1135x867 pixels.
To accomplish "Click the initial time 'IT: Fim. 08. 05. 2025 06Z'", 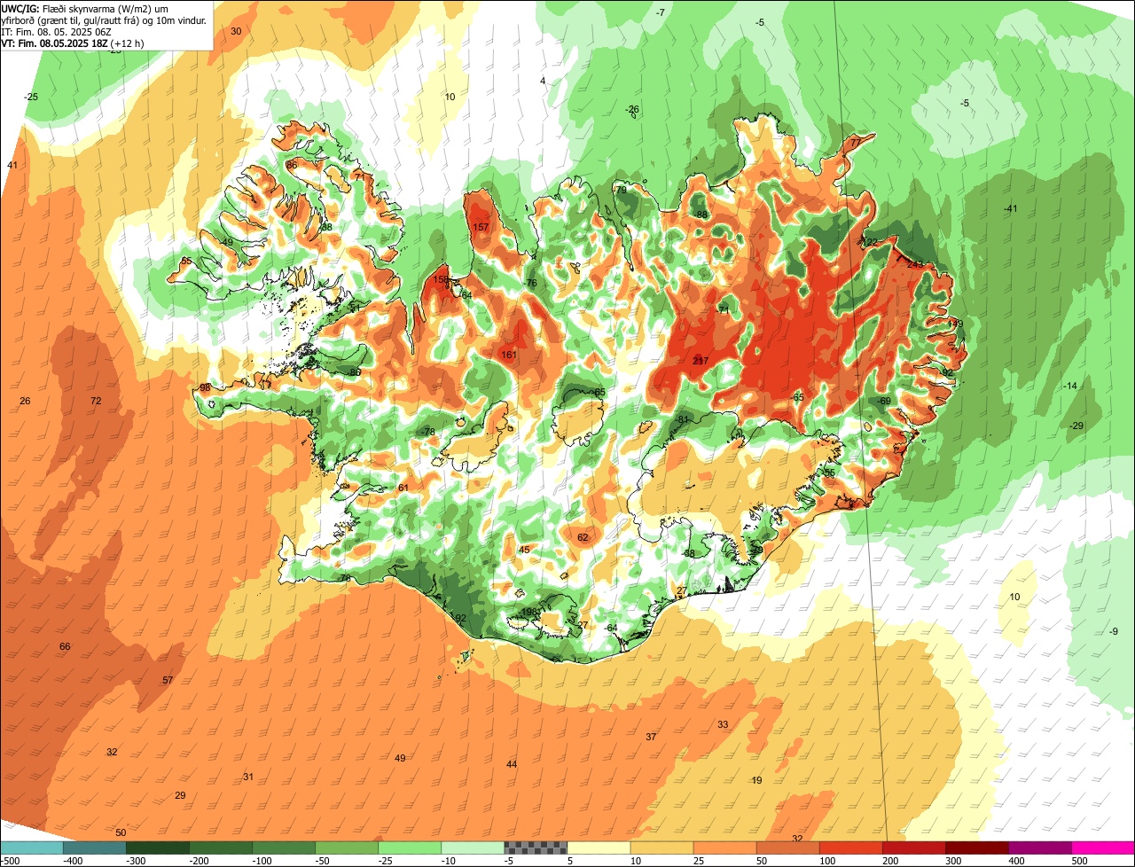I will coord(56,32).
